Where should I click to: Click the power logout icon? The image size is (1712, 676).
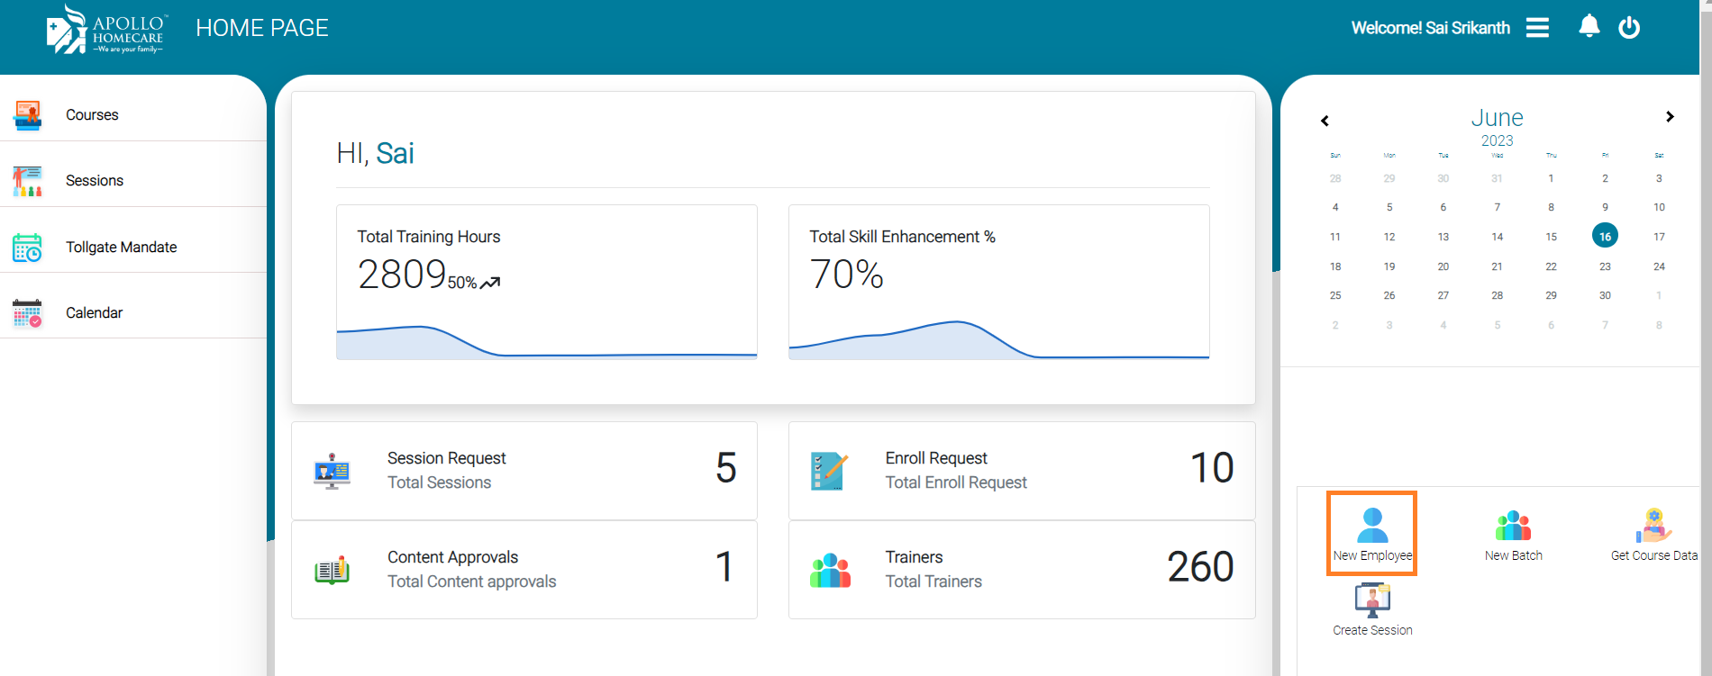pos(1629,28)
